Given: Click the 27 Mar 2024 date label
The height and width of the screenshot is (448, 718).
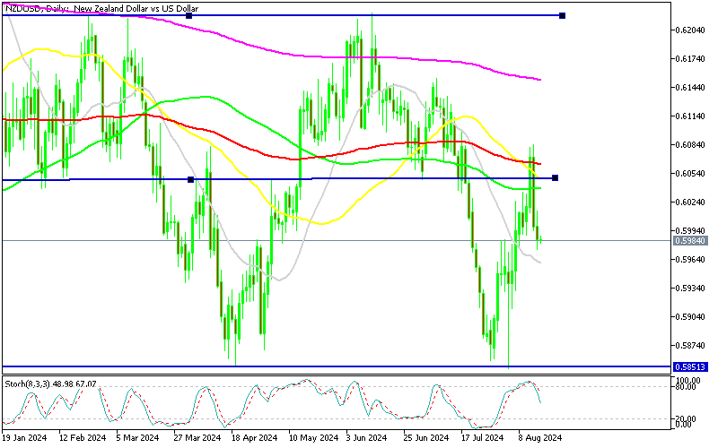Looking at the screenshot, I should coord(197,438).
